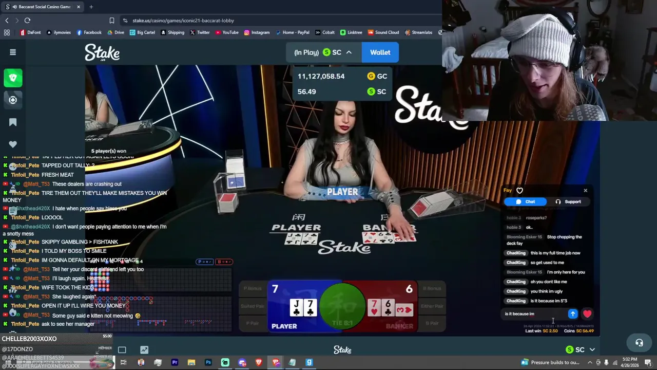Expand the SC currency selector below game
This screenshot has height=370, width=657.
[x=581, y=350]
